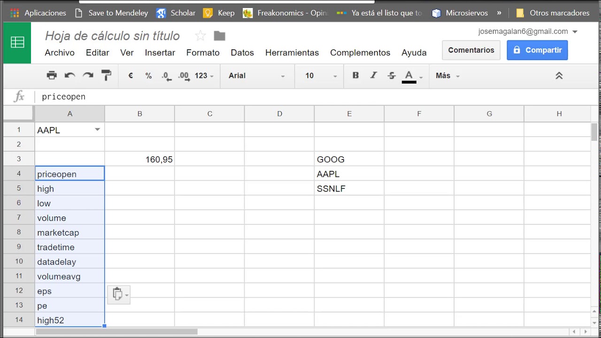Select column E header
Image resolution: width=601 pixels, height=338 pixels.
click(349, 114)
